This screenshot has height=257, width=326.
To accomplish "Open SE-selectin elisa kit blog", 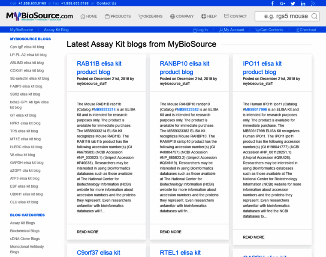I will pos(30,78).
